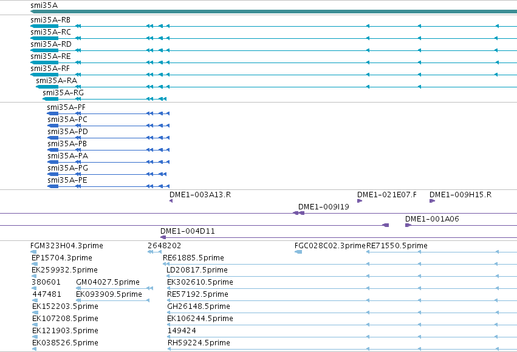Click the smi35A-RB transcript label
Image resolution: width=517 pixels, height=352 pixels.
click(50, 20)
